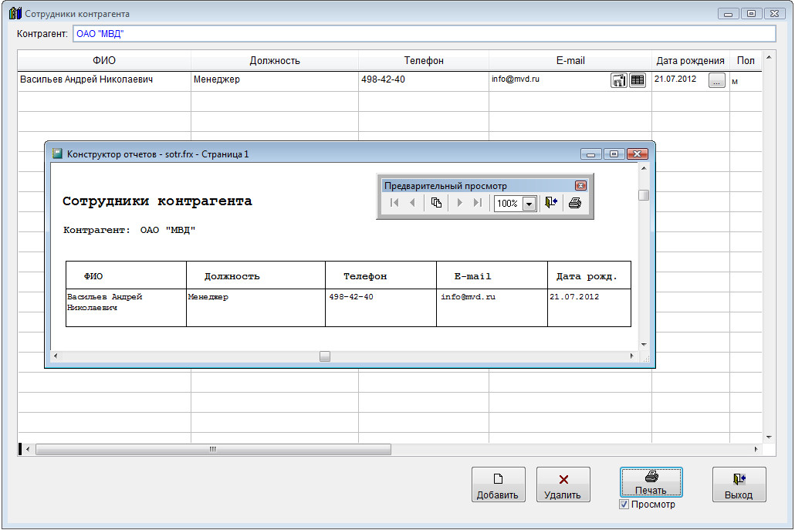Image resolution: width=795 pixels, height=530 pixels.
Task: Go to first page in preview toolbar
Action: 394,203
